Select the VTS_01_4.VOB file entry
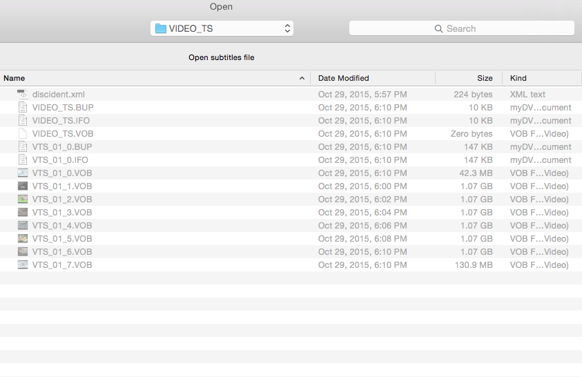Image resolution: width=582 pixels, height=377 pixels. click(x=62, y=226)
